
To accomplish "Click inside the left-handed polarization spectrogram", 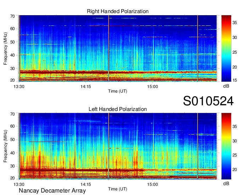I will coord(118,146).
